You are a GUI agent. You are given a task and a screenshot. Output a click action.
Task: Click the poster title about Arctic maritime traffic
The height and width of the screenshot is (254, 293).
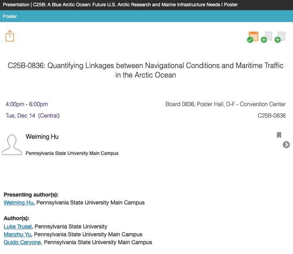[146, 70]
